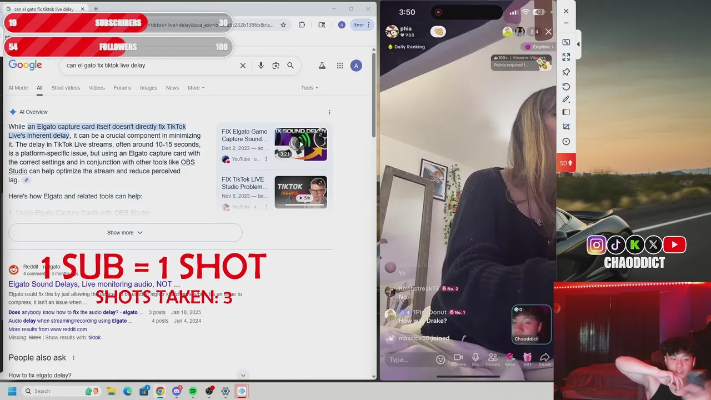Image resolution: width=711 pixels, height=400 pixels.
Task: Bookmark this page with the star icon
Action: 283,24
